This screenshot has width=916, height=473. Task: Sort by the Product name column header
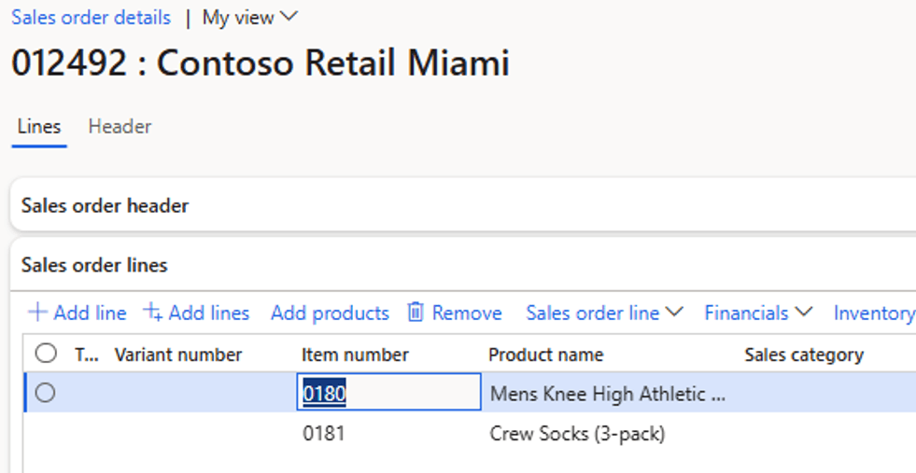coord(545,355)
